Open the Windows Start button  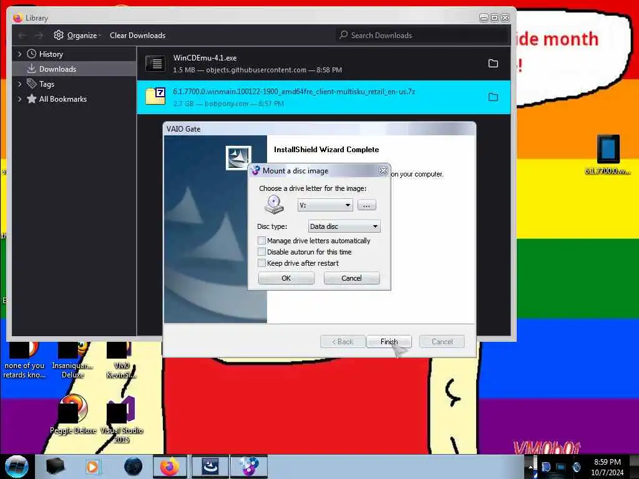pos(17,467)
